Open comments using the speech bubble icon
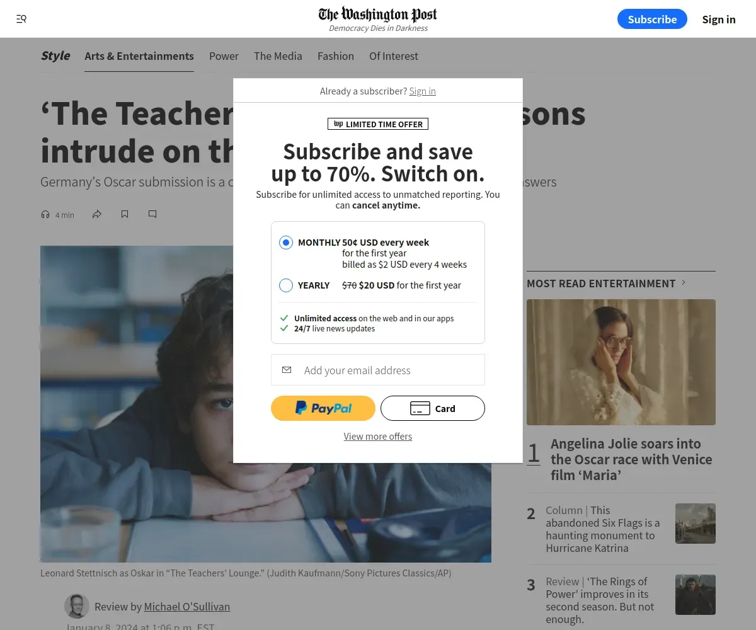This screenshot has width=756, height=630. coord(152,214)
